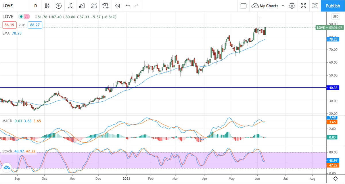
Task: Open the candlestick chart style selector
Action: coord(47,6)
